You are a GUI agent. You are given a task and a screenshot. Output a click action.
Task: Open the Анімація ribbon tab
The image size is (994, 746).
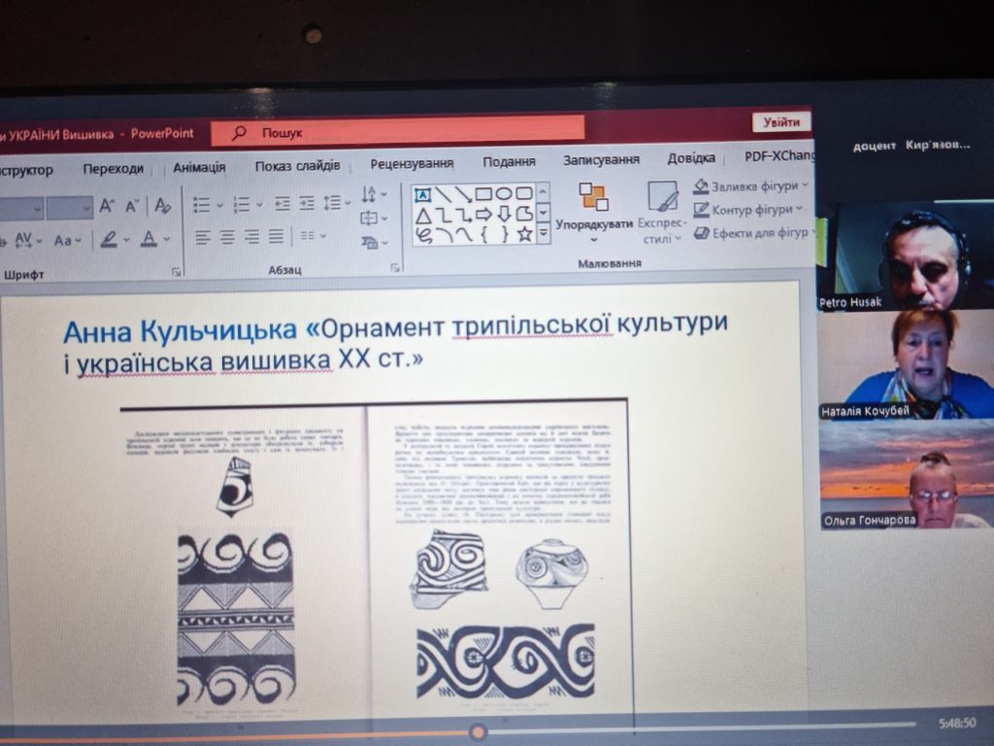coord(199,167)
